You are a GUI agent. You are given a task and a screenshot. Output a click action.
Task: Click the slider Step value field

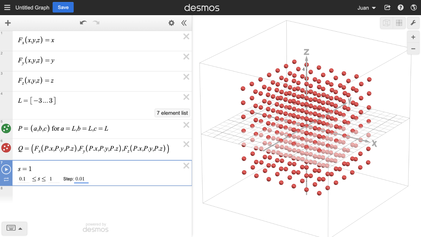pos(81,179)
